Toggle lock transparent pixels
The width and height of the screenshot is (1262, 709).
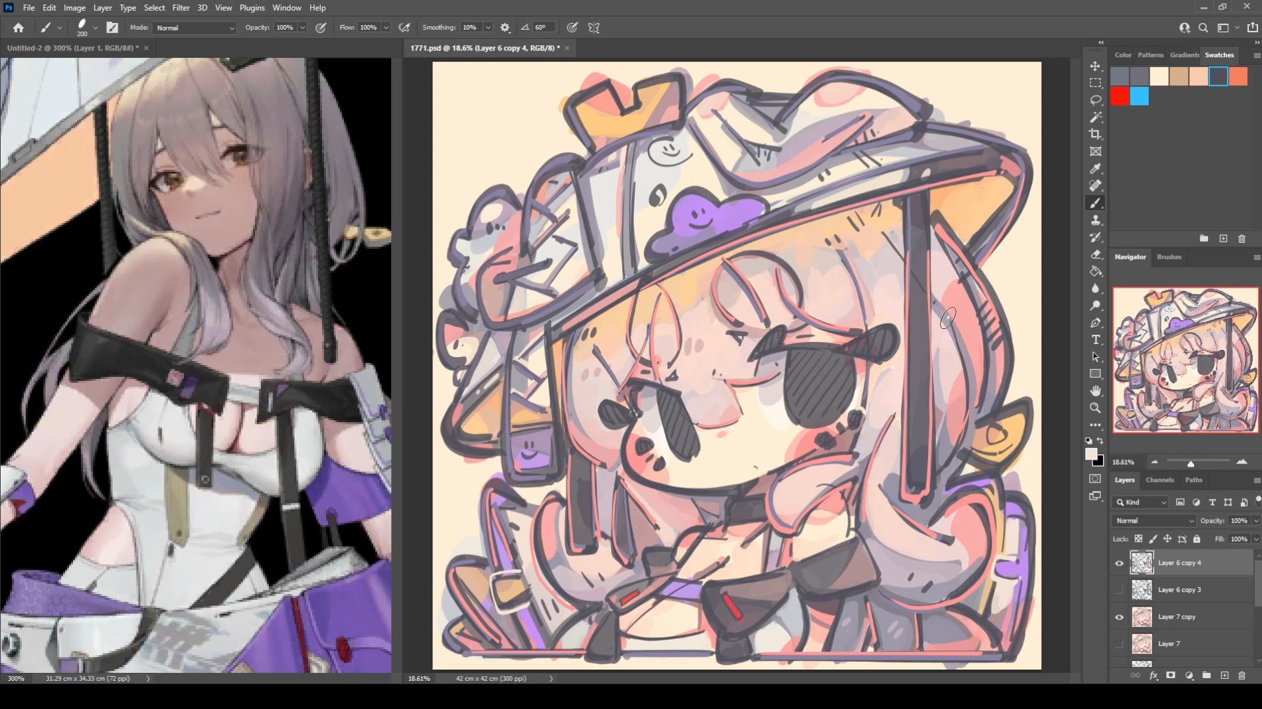(1138, 539)
